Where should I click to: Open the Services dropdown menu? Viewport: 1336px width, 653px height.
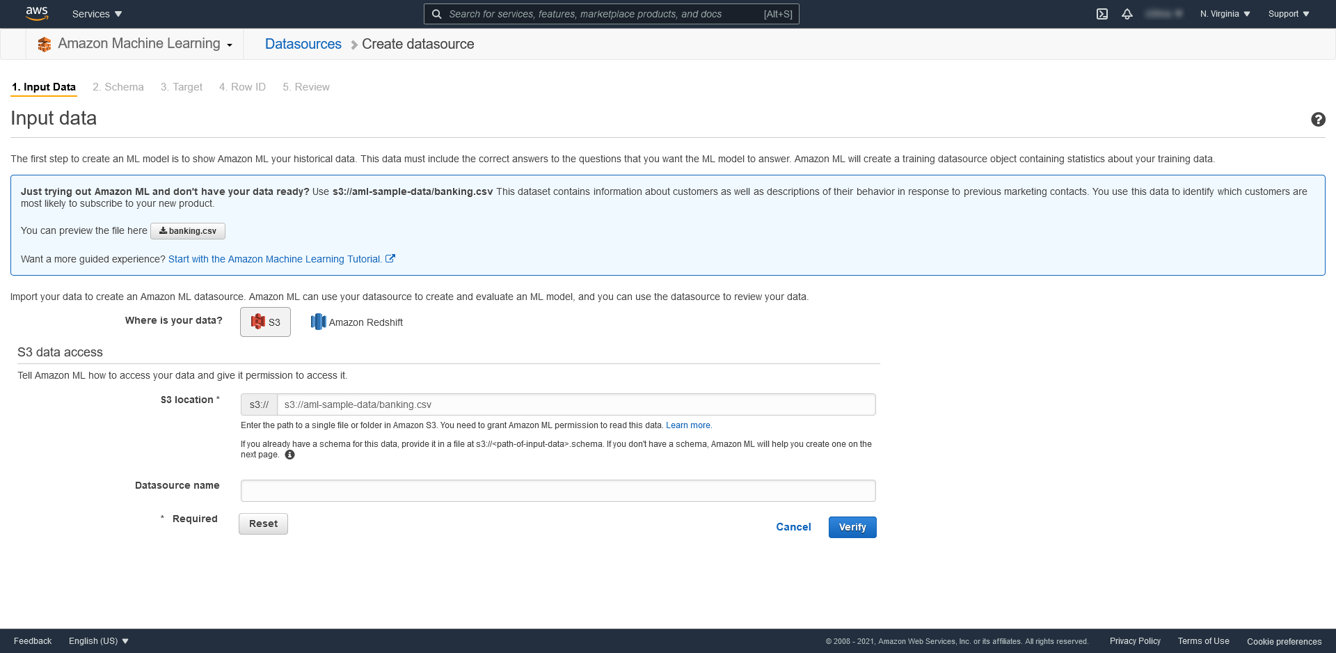(97, 14)
